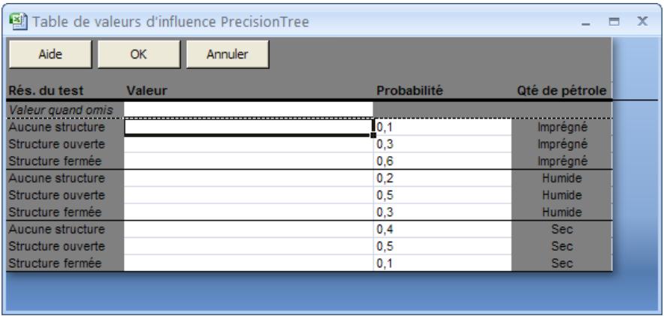Select Valeur cell for Aucune structure Imprégné
Screen dimensions: 664x316
249,127
